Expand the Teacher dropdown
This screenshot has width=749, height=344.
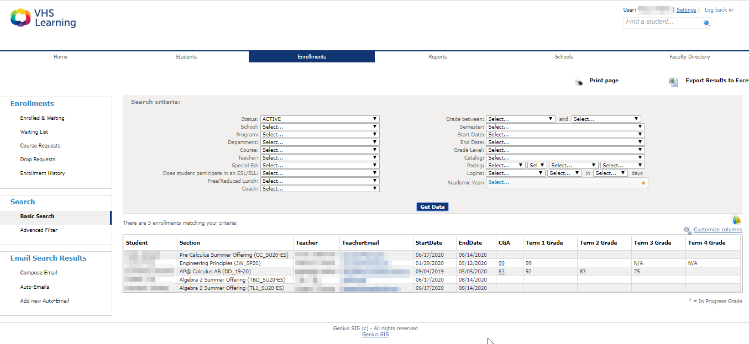pyautogui.click(x=319, y=158)
